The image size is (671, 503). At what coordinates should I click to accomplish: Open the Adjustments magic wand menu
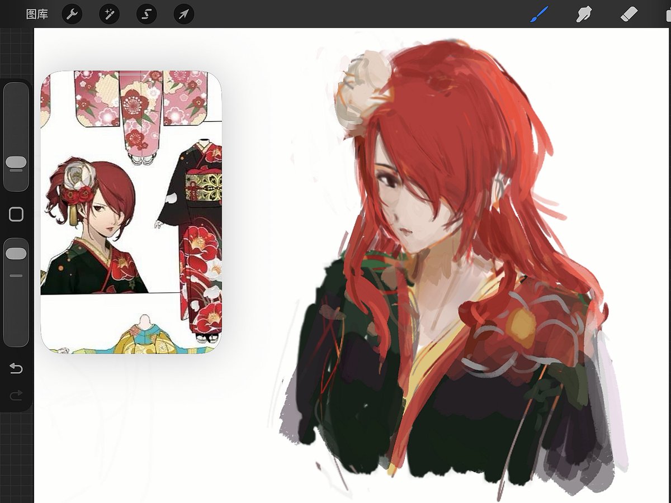click(x=110, y=14)
